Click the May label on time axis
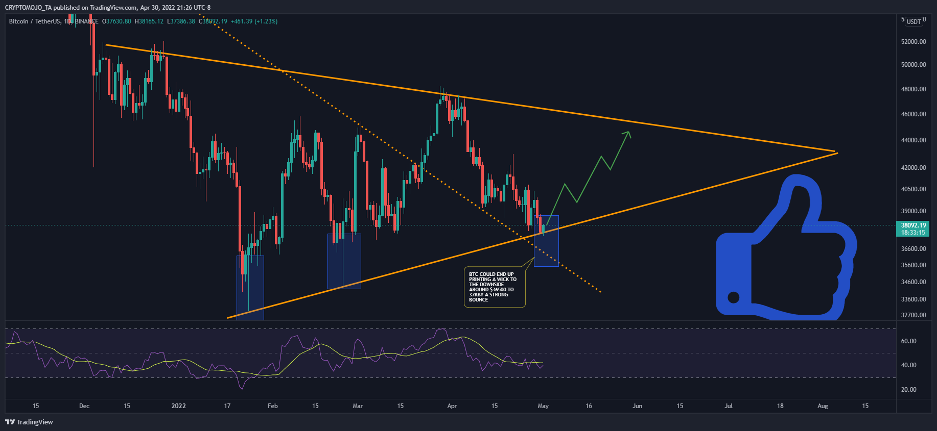The image size is (937, 431). coord(543,406)
